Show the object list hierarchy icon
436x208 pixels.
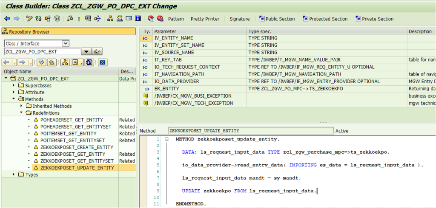point(110,19)
